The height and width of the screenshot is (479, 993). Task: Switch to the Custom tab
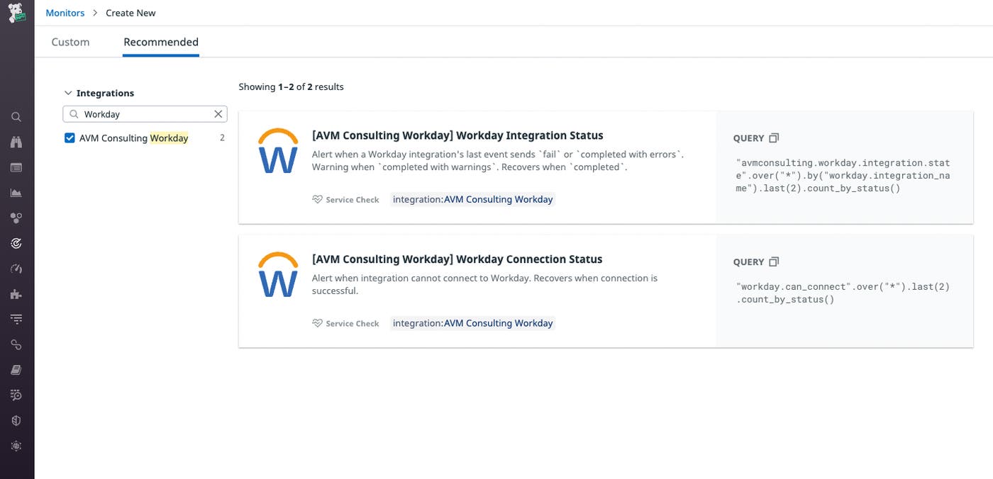pyautogui.click(x=70, y=42)
